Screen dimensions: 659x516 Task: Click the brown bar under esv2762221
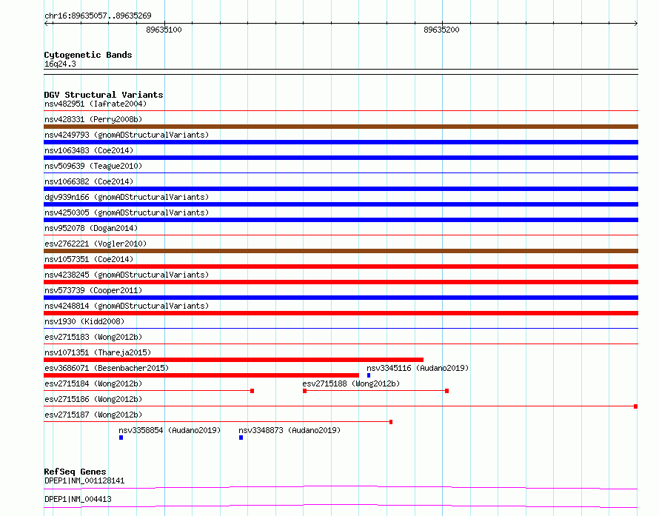pyautogui.click(x=341, y=251)
